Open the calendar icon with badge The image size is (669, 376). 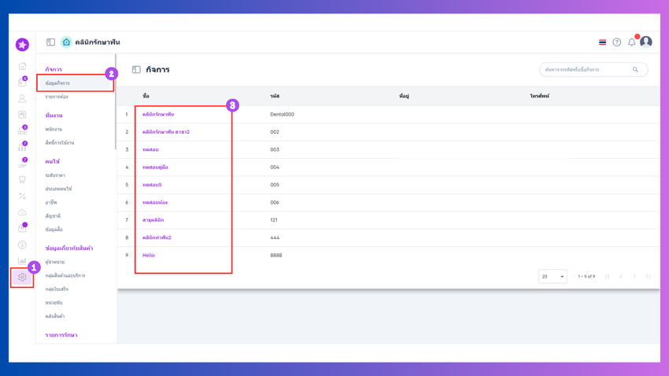(x=22, y=82)
